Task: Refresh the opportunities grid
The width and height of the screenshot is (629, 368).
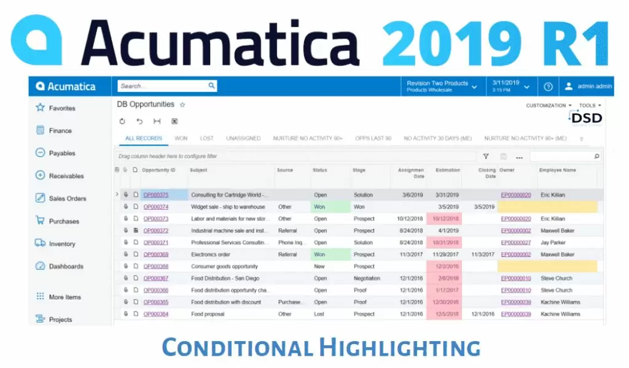Action: (123, 121)
